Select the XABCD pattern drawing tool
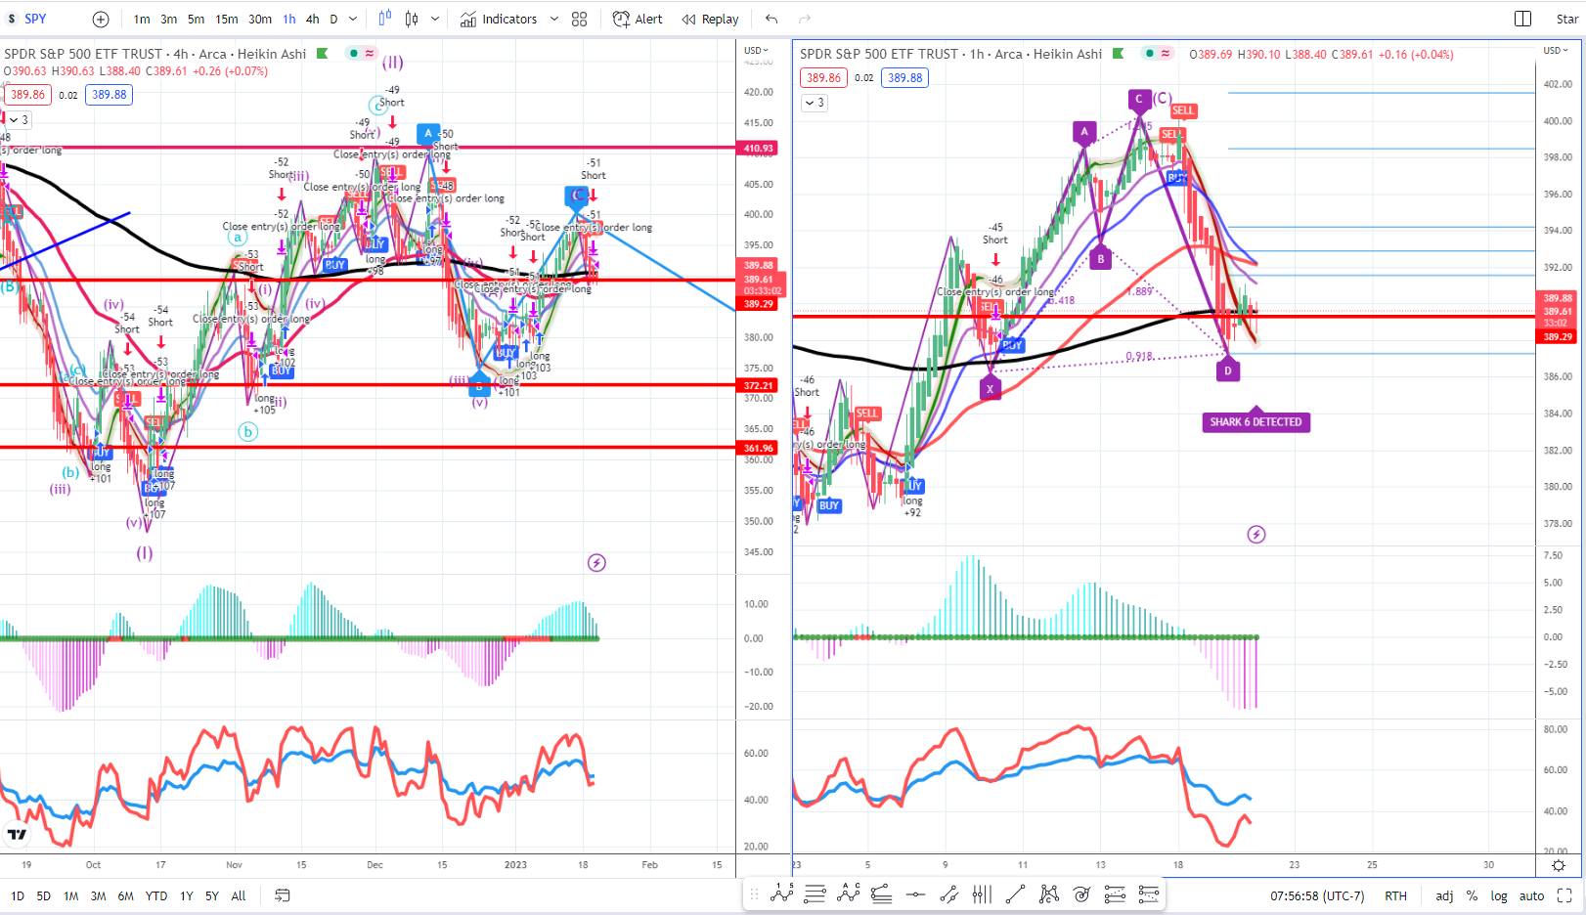 [x=1049, y=893]
